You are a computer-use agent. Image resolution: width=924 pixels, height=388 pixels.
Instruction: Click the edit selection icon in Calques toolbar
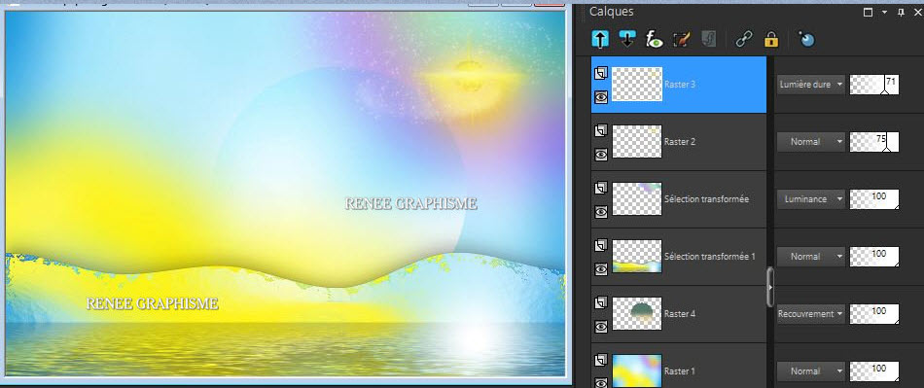pyautogui.click(x=681, y=40)
